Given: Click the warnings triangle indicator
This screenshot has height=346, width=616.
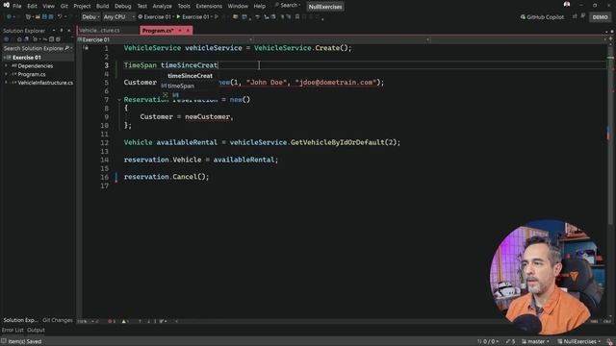Looking at the screenshot, I should tap(125, 321).
